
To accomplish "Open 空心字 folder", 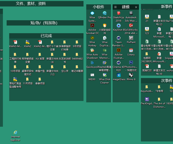I will pos(65,67).
